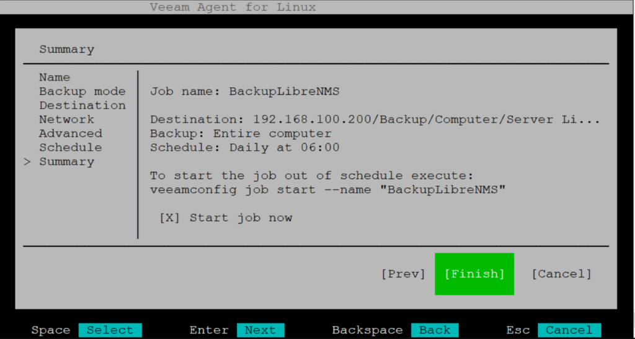635x339 pixels.
Task: Click the Backup: Entire computer line
Action: (241, 133)
